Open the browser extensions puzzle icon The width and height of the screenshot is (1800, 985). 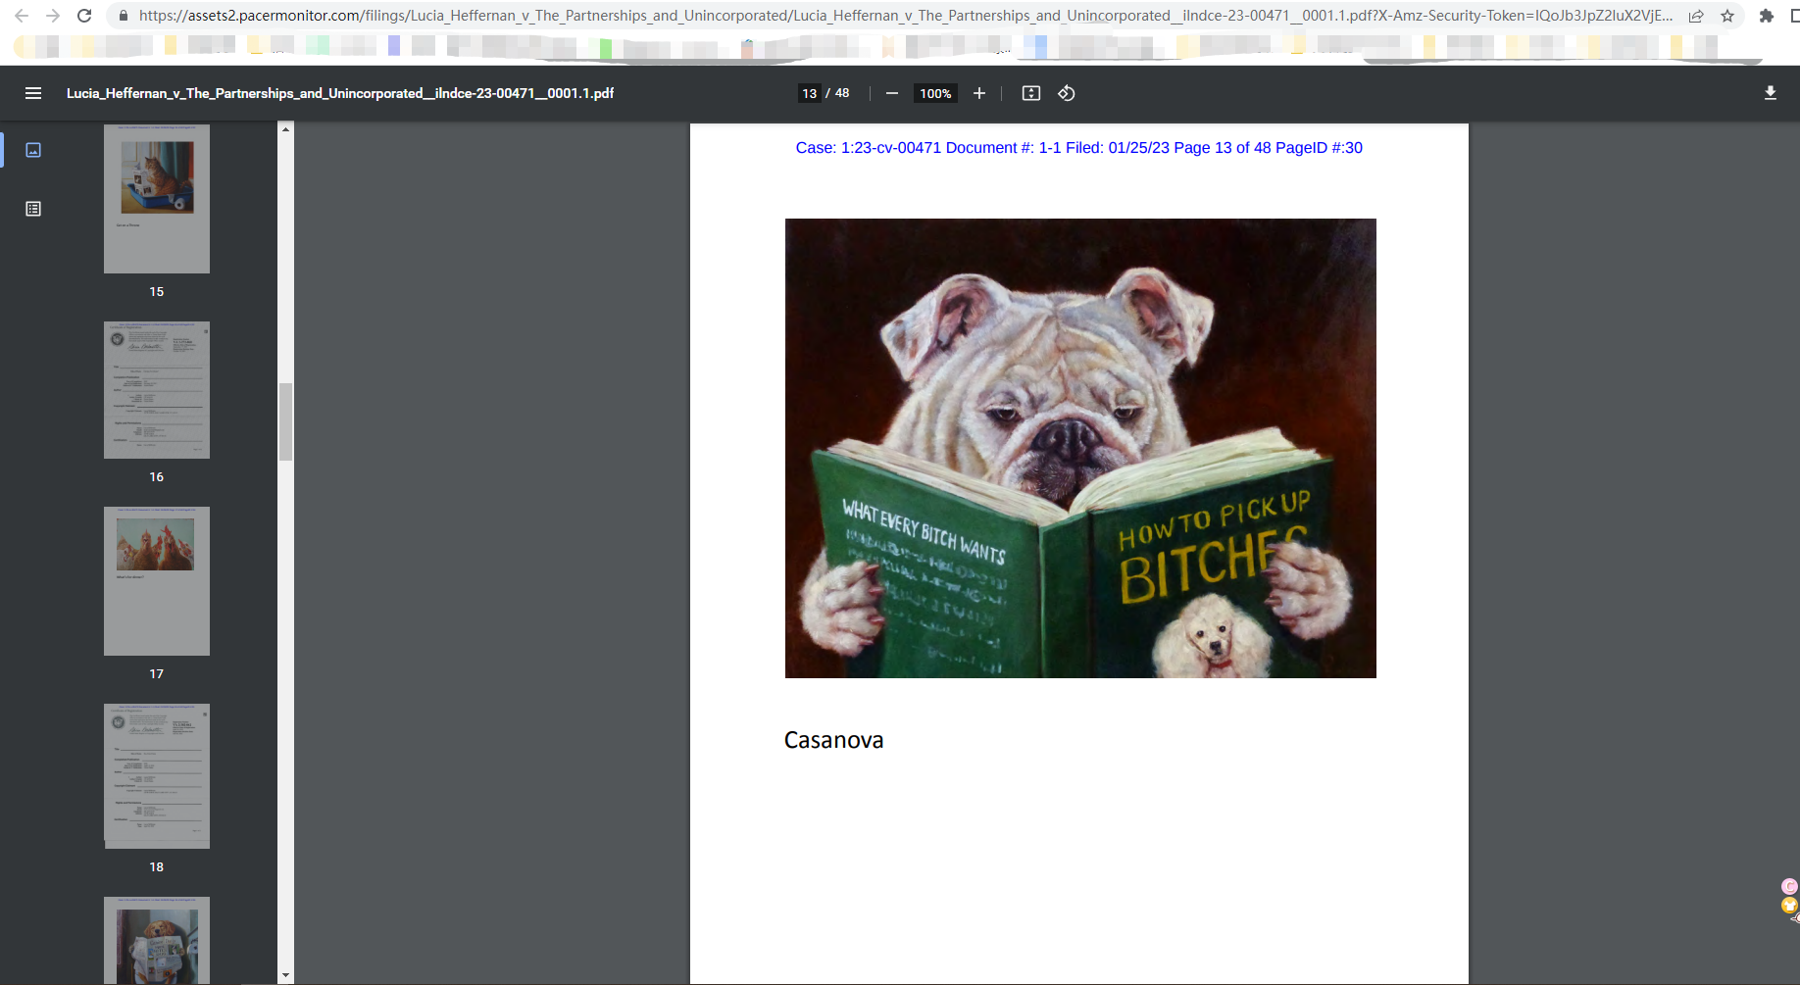(1766, 16)
